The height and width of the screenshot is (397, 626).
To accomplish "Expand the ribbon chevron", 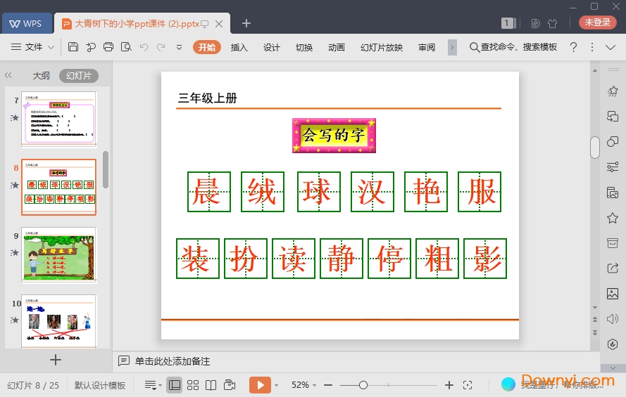I will tap(611, 47).
